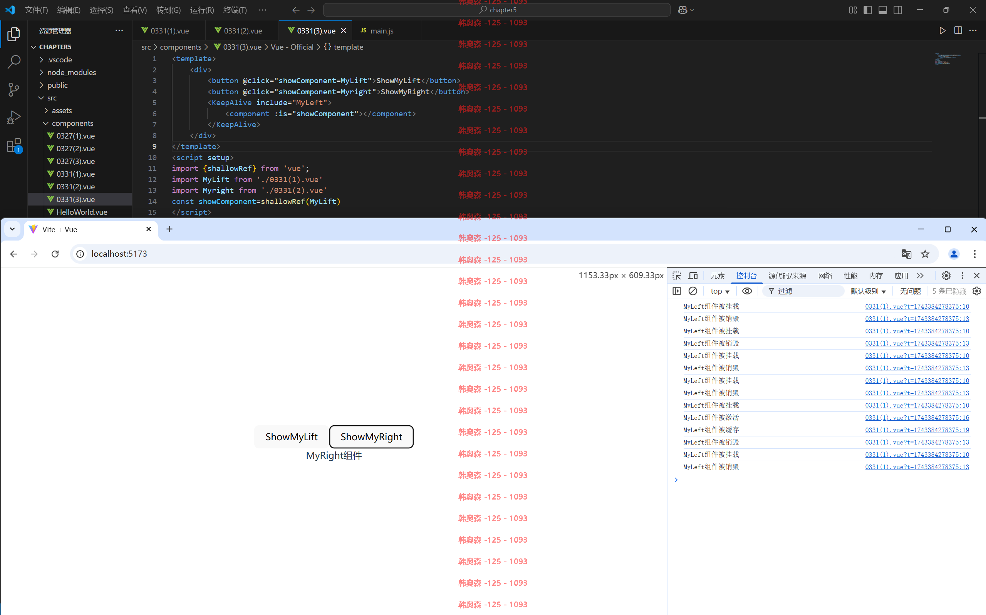986x615 pixels.
Task: Open the top context dropdown
Action: click(x=720, y=291)
